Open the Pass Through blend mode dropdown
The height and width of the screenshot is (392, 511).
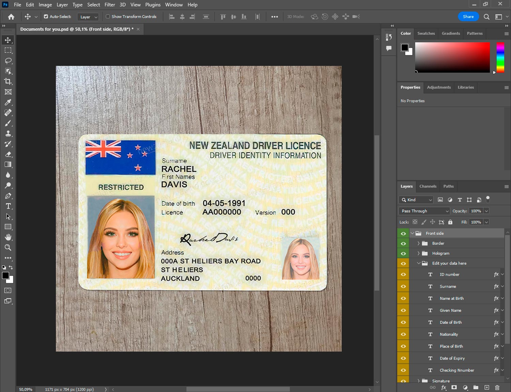[x=424, y=211]
